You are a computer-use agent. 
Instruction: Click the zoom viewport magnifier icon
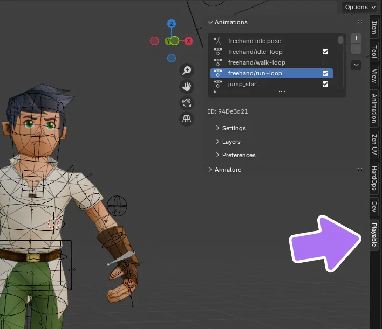tap(187, 71)
